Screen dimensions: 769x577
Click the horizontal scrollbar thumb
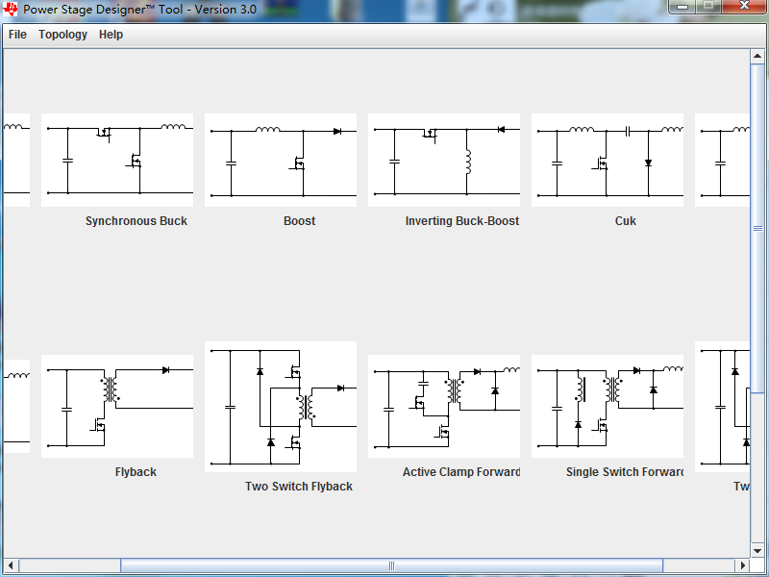[391, 565]
